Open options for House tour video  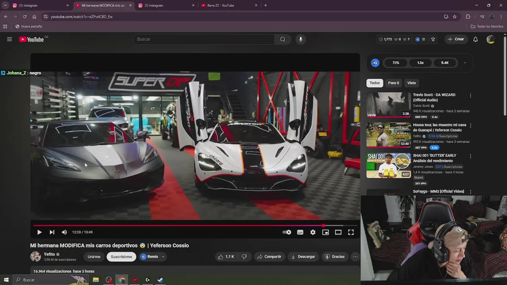tap(470, 125)
